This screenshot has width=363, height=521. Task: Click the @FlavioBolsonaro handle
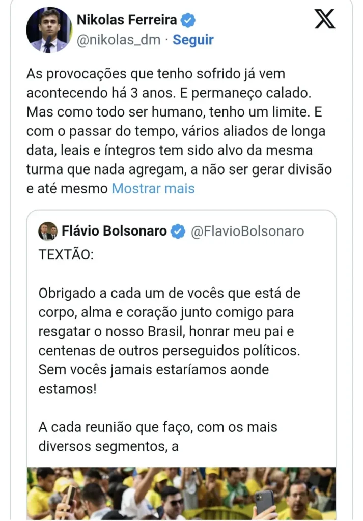(247, 231)
